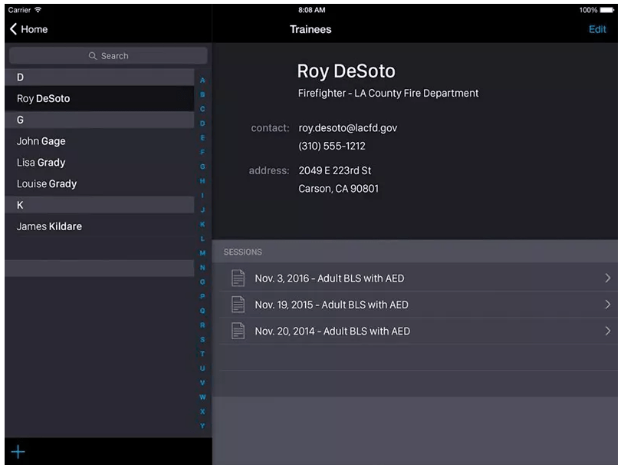
Task: Click document icon for Nov. 3, 2016 session
Action: coord(238,278)
